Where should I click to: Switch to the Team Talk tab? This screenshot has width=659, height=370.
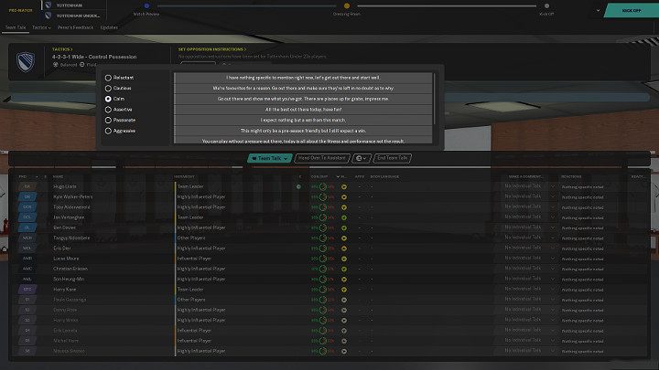pyautogui.click(x=16, y=27)
